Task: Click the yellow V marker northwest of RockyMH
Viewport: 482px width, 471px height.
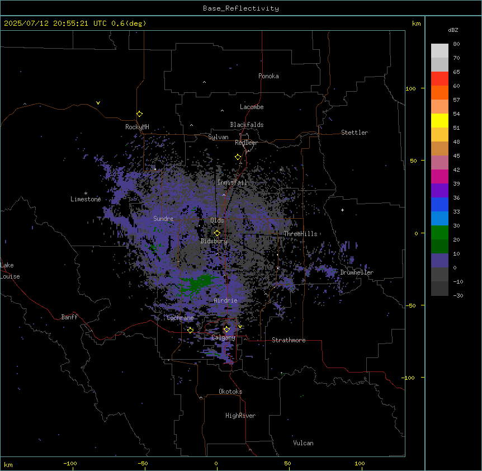Action: click(98, 103)
